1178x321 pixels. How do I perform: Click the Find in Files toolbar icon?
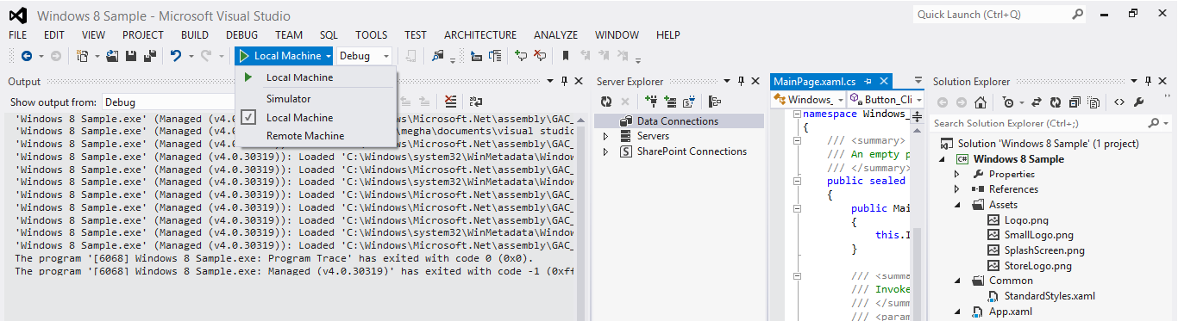pyautogui.click(x=439, y=56)
